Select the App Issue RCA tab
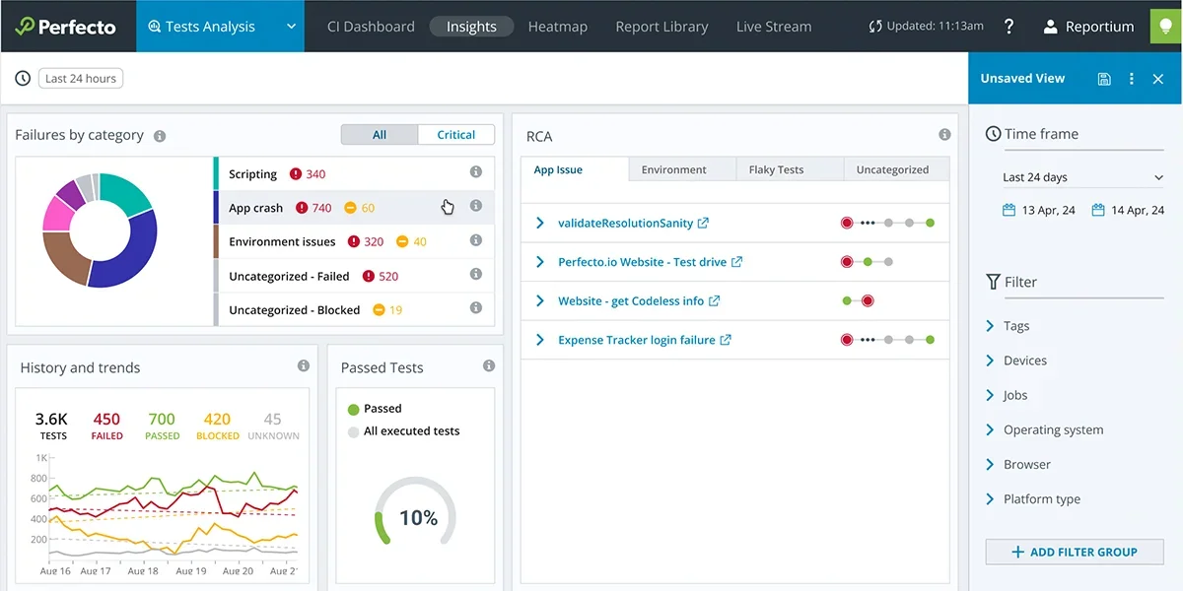The width and height of the screenshot is (1183, 591). [575, 169]
